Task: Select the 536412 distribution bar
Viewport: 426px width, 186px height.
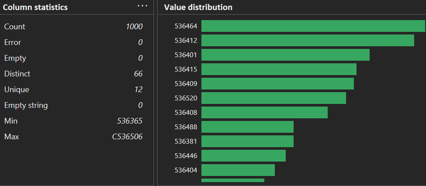Action: 308,41
